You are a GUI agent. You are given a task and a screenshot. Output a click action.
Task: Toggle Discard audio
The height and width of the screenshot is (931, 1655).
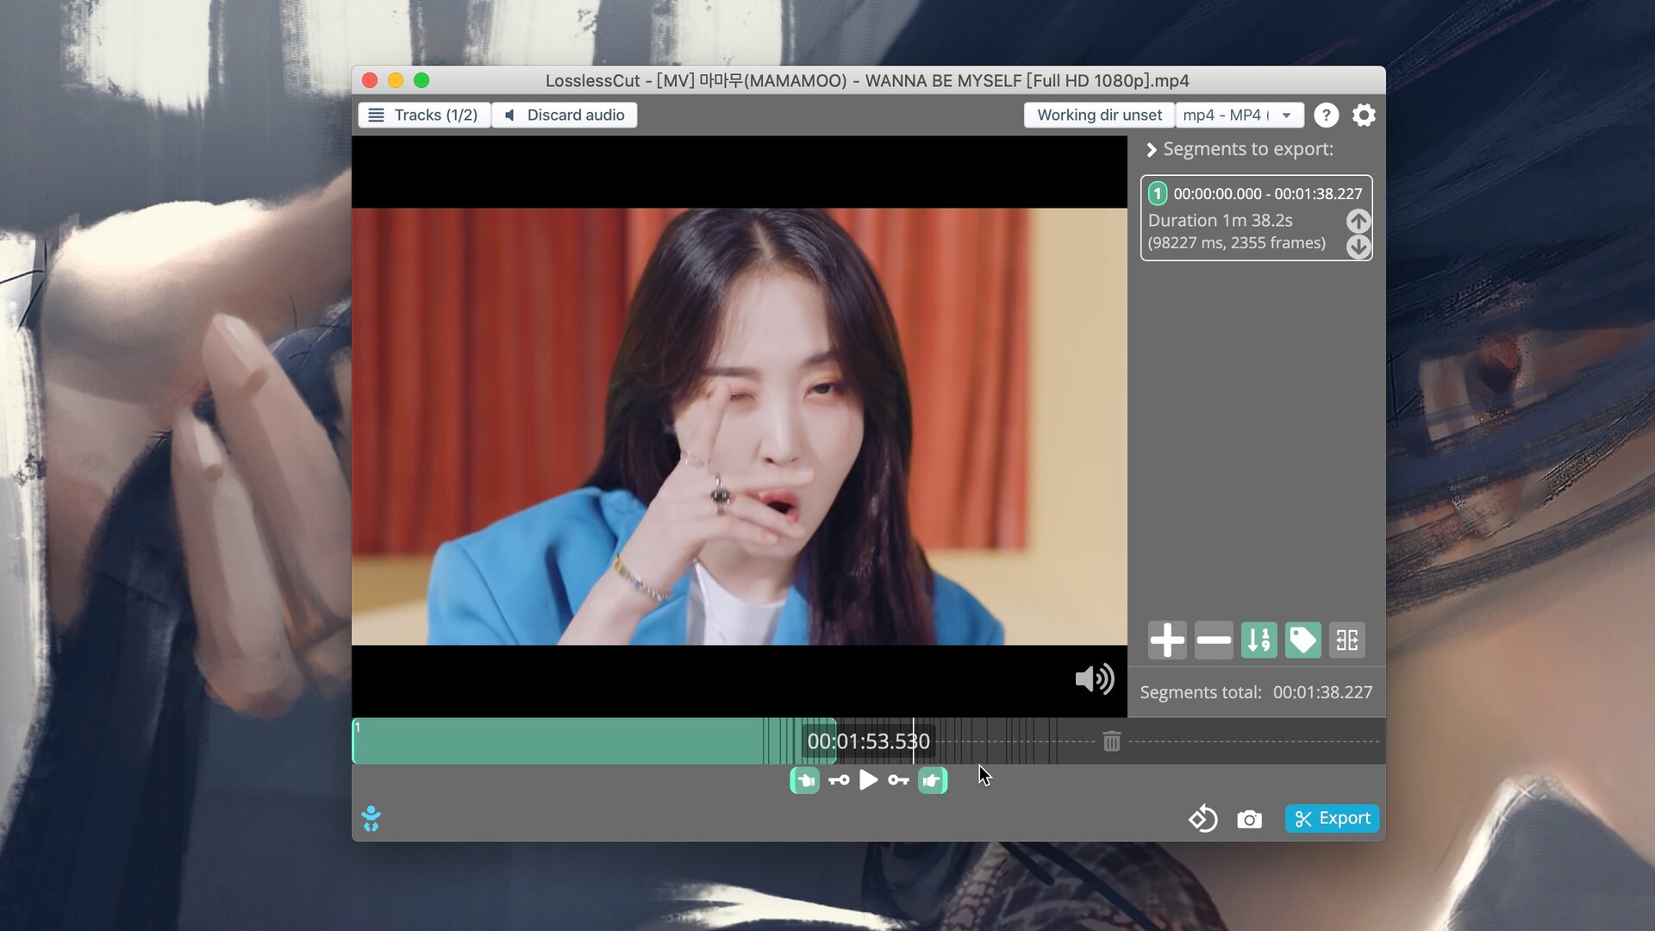point(565,115)
